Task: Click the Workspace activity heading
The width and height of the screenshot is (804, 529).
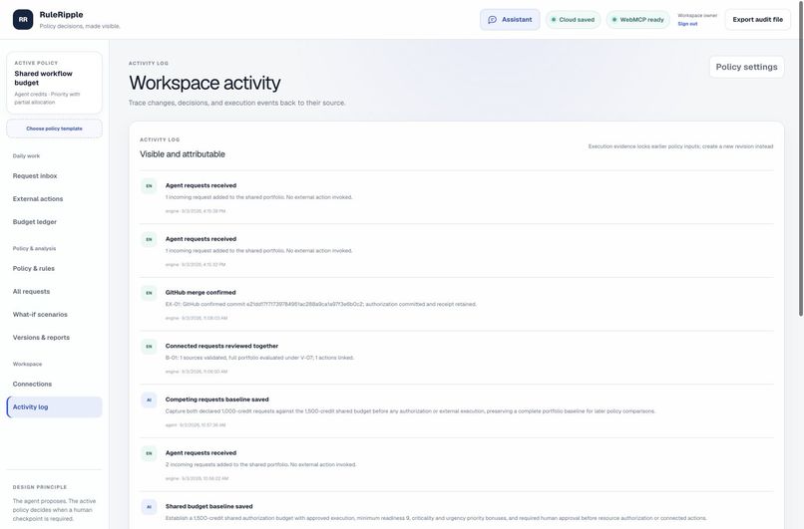Action: pyautogui.click(x=204, y=83)
